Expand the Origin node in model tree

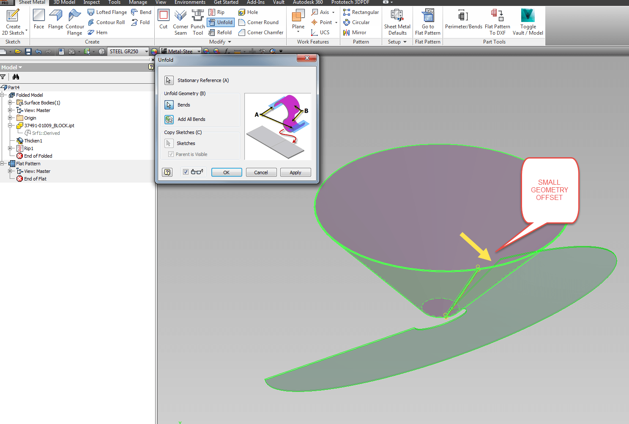click(10, 118)
